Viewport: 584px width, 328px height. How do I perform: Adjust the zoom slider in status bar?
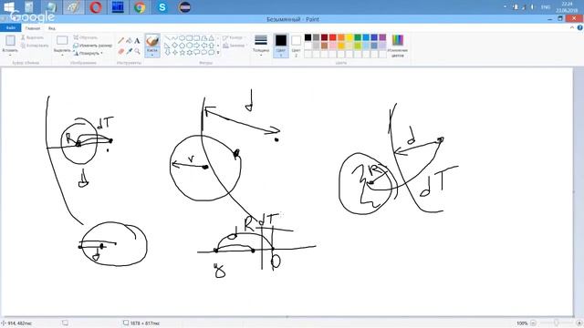pos(556,323)
